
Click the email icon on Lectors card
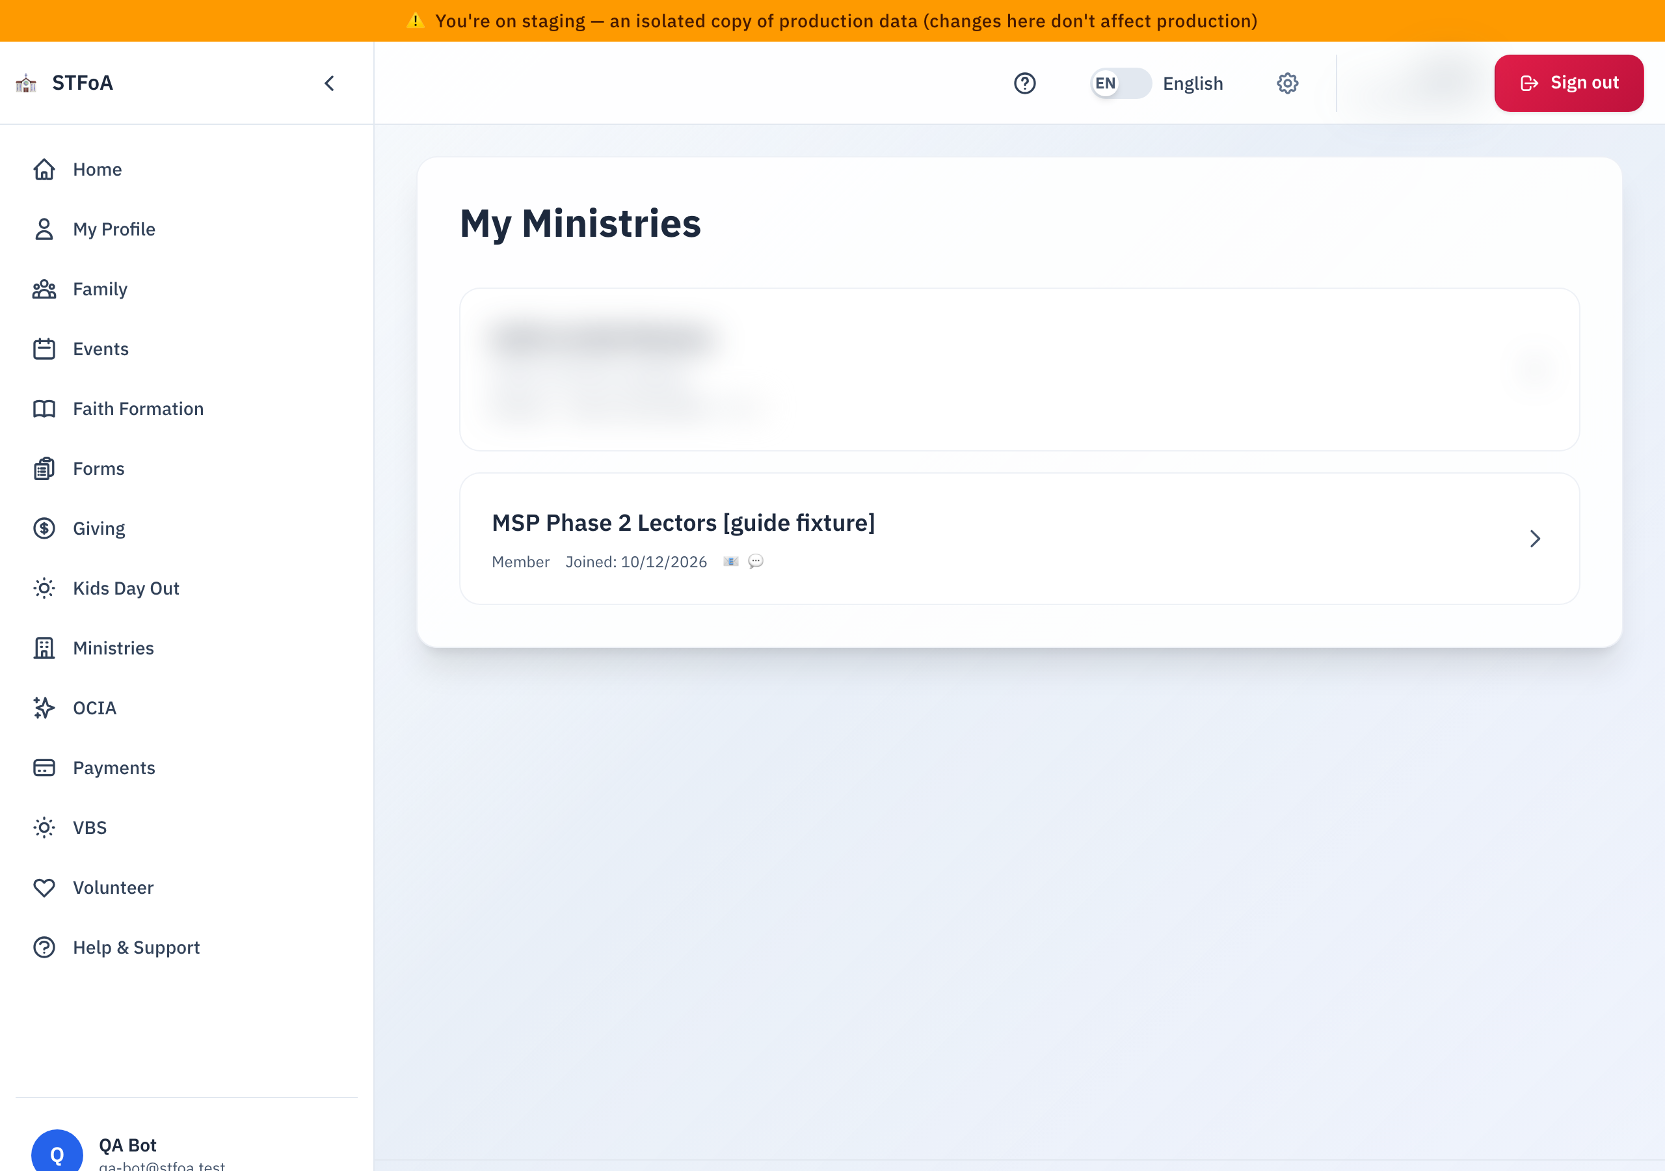pyautogui.click(x=731, y=561)
